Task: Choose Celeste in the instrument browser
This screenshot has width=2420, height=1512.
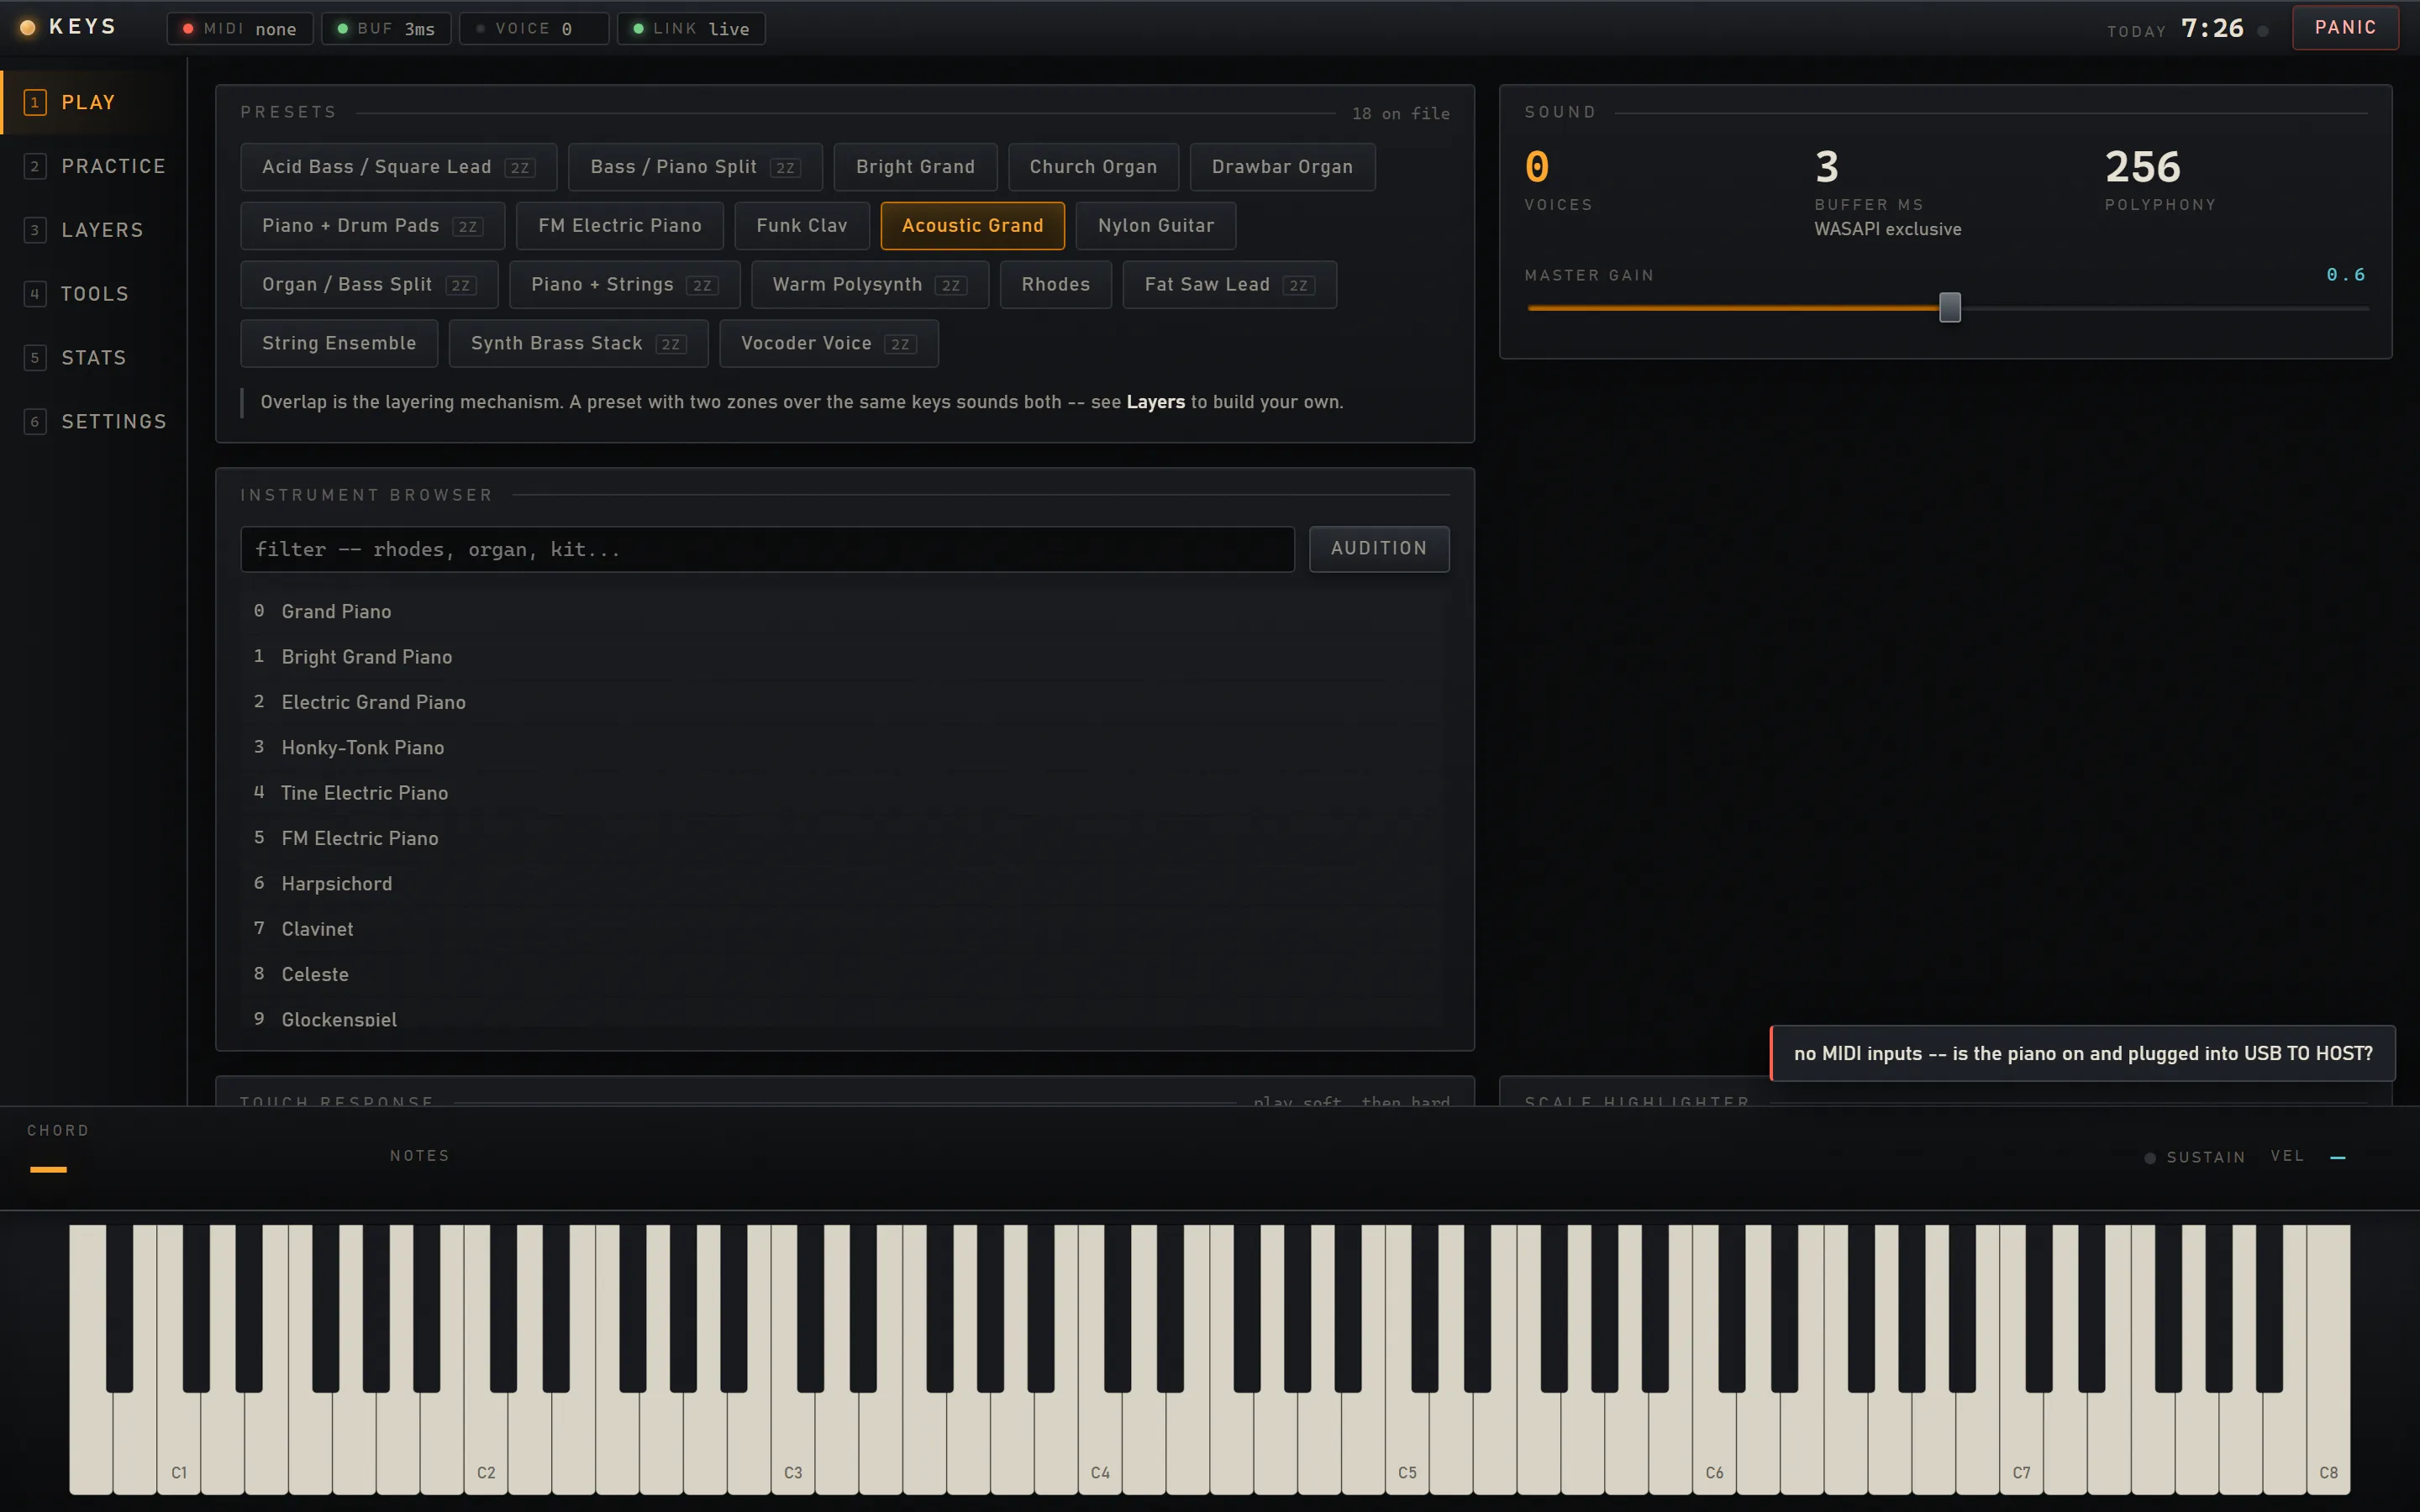Action: (845, 974)
